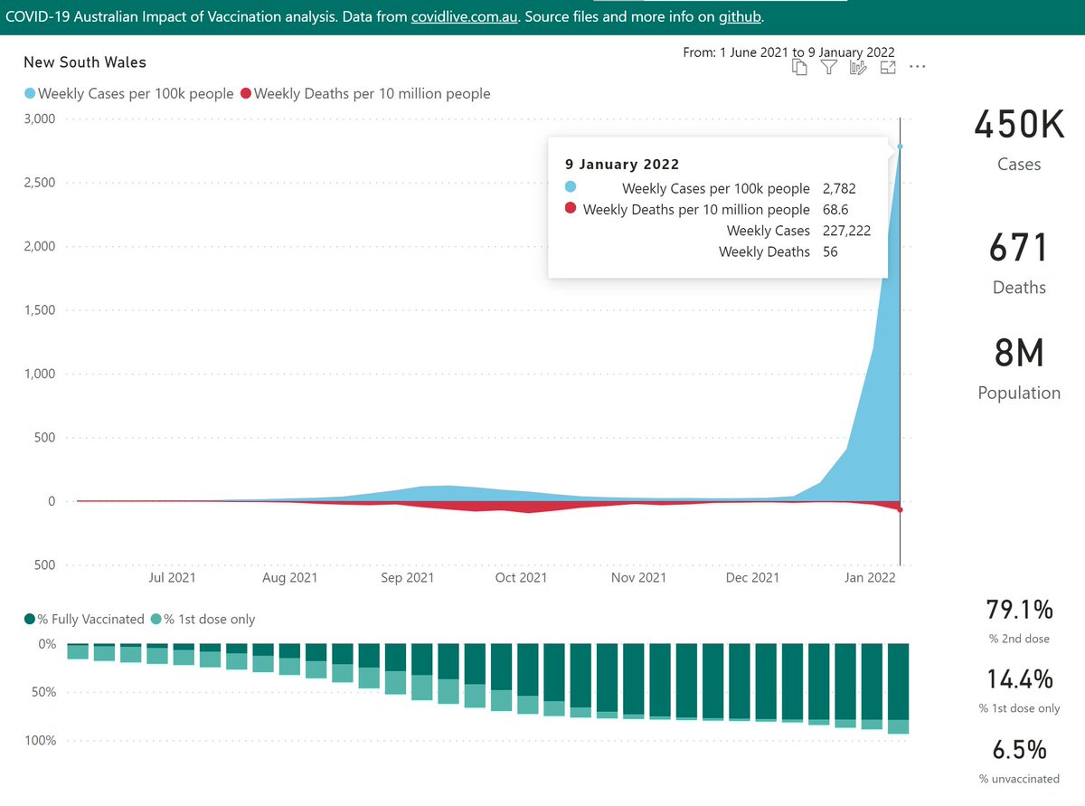Click the Weekly Cases 227,222 tooltip row

[x=798, y=231]
